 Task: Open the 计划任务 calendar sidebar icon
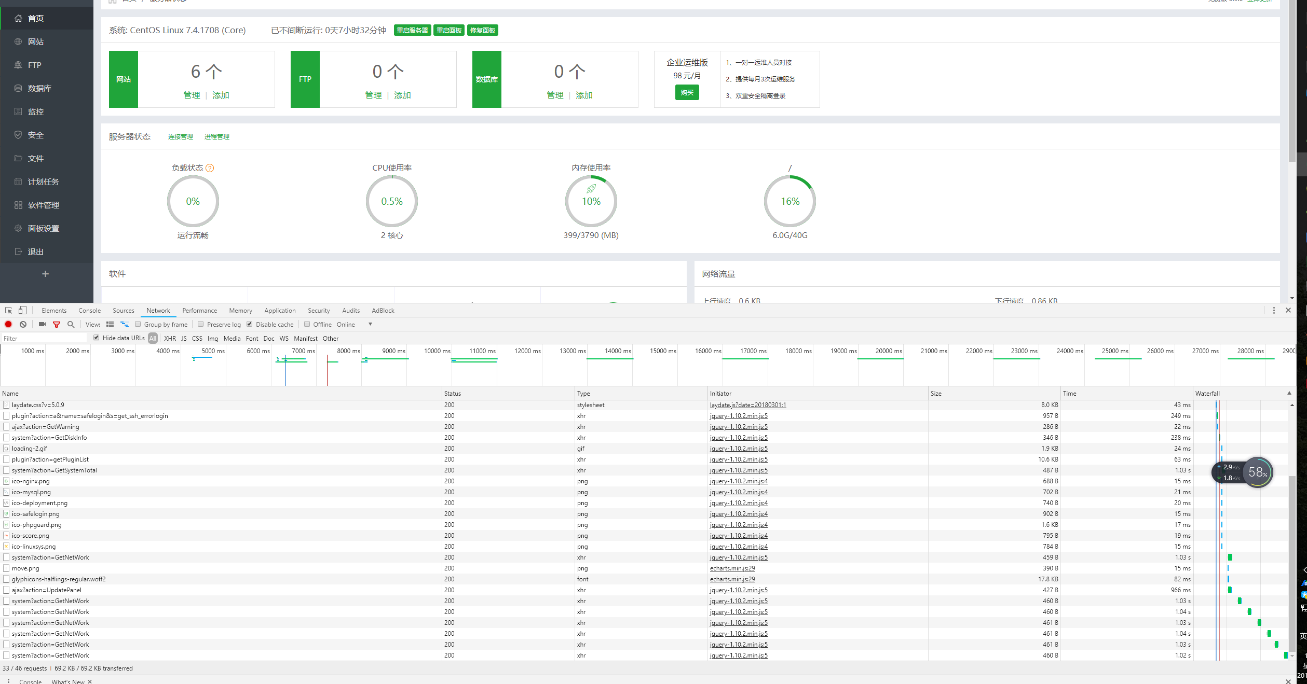(x=18, y=182)
